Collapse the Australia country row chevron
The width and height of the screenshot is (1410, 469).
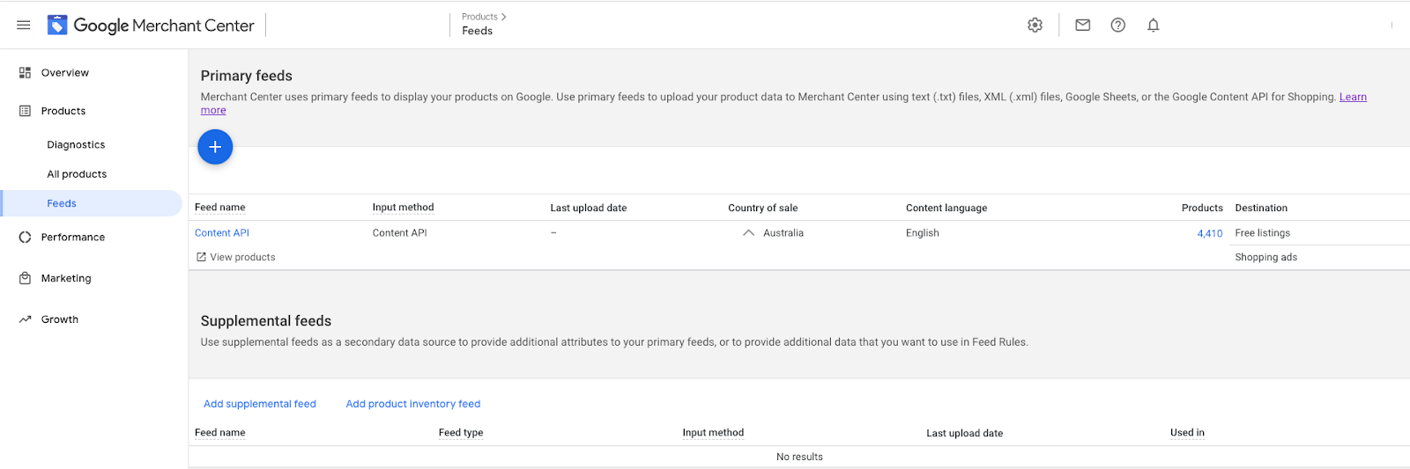tap(748, 233)
